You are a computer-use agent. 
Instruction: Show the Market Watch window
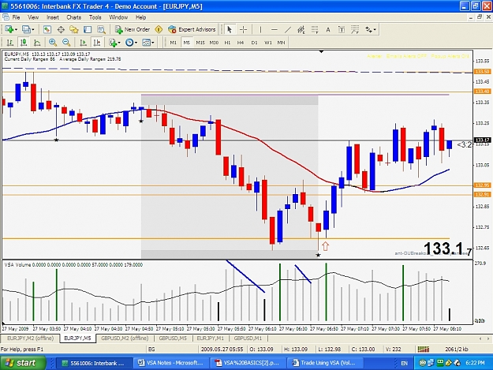pos(47,29)
